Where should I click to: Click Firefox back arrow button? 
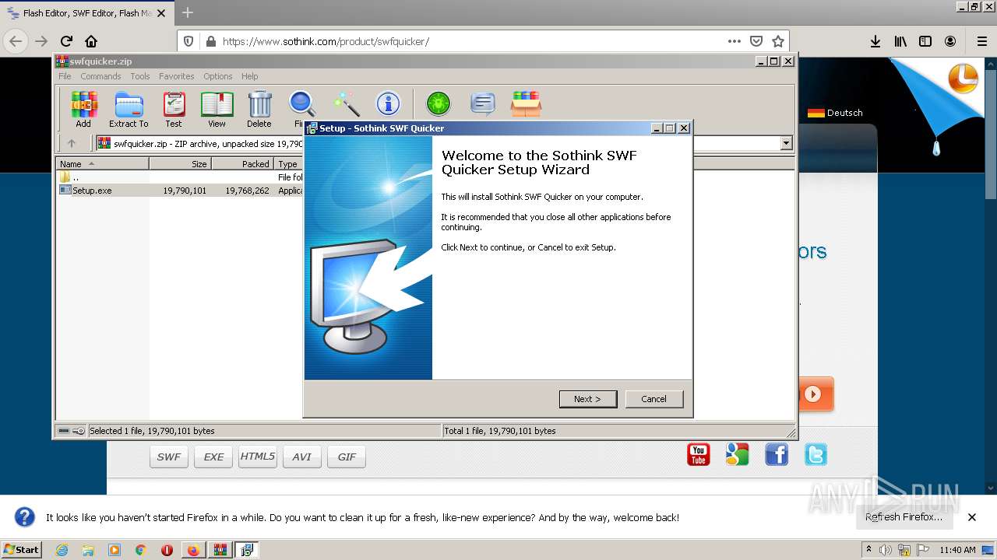(x=16, y=41)
